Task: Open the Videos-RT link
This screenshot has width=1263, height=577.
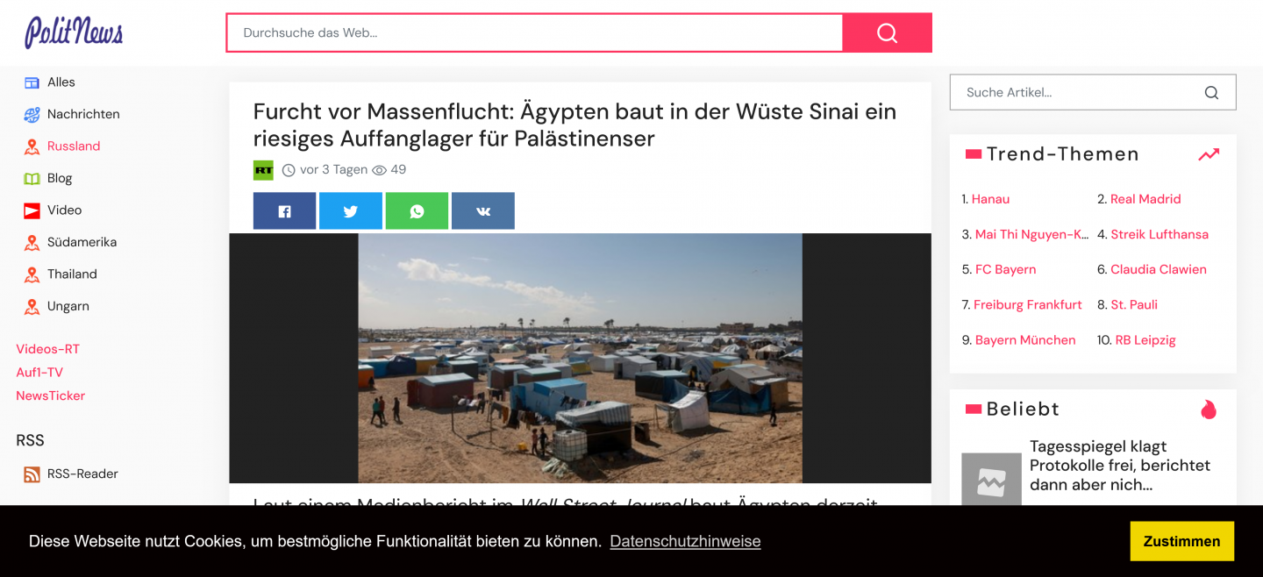Action: pos(47,349)
